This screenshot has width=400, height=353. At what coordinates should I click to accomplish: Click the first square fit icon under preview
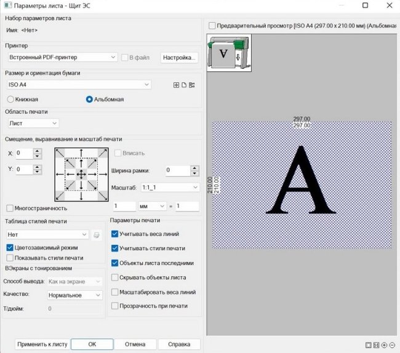368,346
